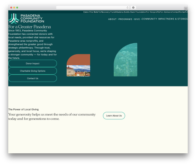This screenshot has width=196, height=165.
Task: Open a new tab with the plus button
Action: (186, 9)
